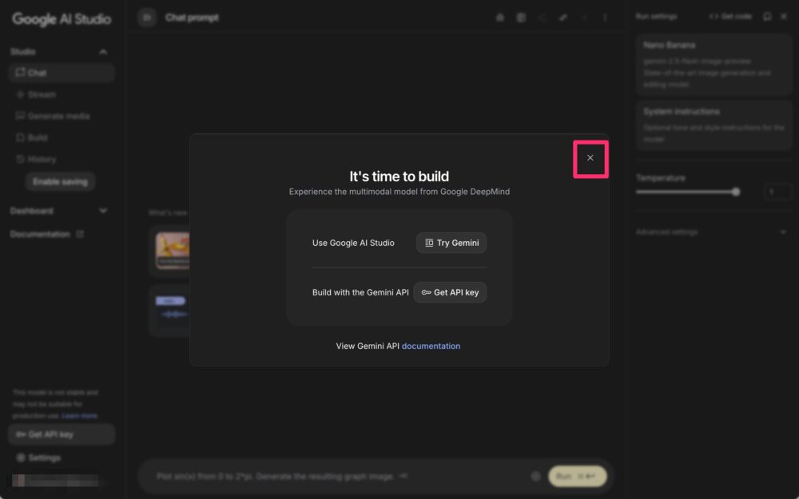799x499 pixels.
Task: Collapse the Studio section chevron
Action: (x=103, y=52)
